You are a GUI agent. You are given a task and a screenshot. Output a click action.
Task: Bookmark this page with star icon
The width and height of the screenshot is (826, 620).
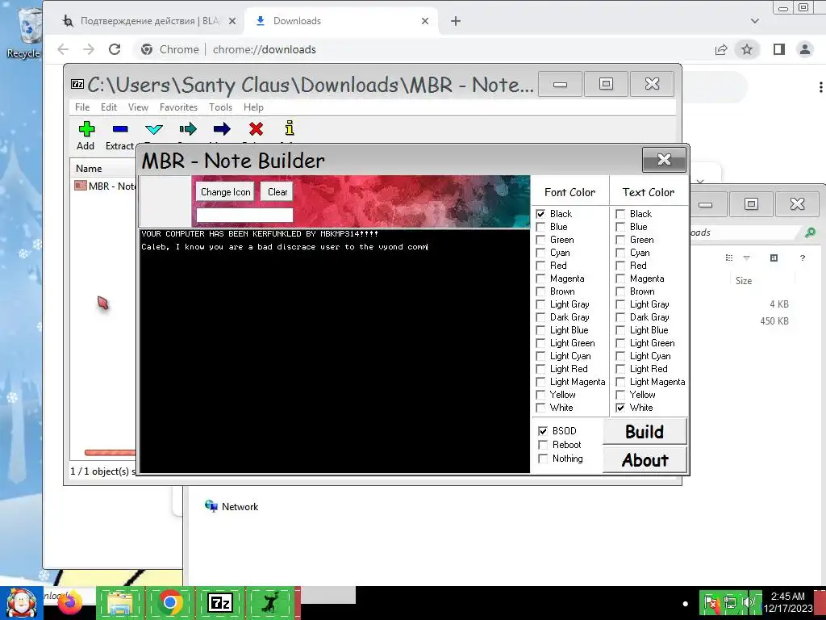click(746, 49)
